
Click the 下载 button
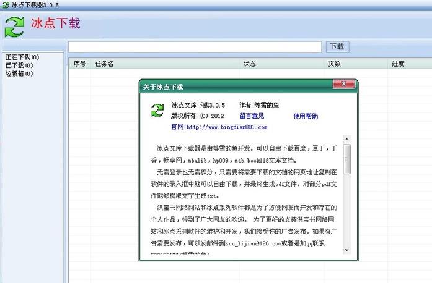[337, 46]
